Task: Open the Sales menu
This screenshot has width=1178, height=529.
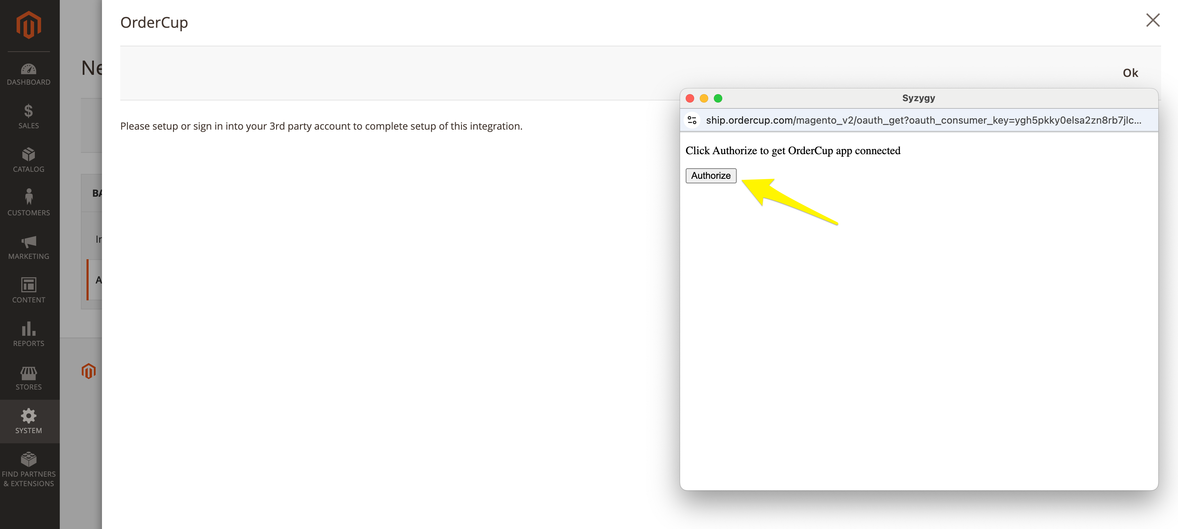Action: click(29, 116)
